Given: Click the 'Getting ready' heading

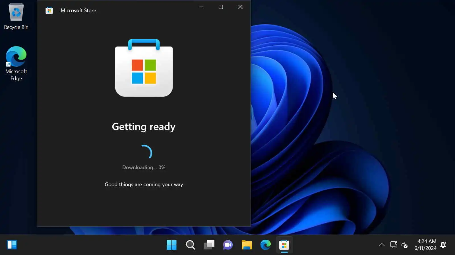Looking at the screenshot, I should [x=144, y=127].
